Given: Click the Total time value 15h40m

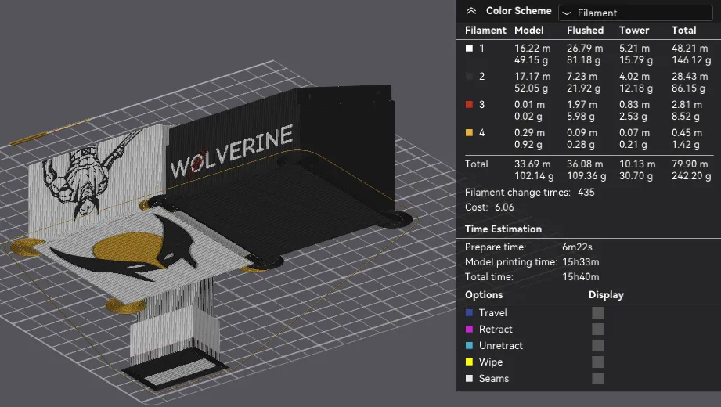Looking at the screenshot, I should point(580,276).
